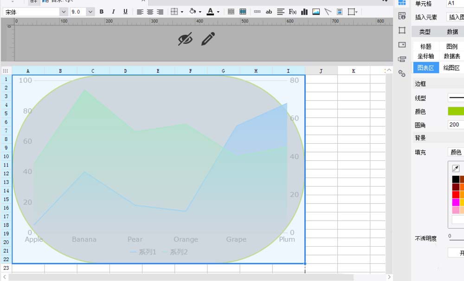Image resolution: width=464 pixels, height=281 pixels.
Task: Click the unmerge cells grid icon
Action: click(243, 12)
